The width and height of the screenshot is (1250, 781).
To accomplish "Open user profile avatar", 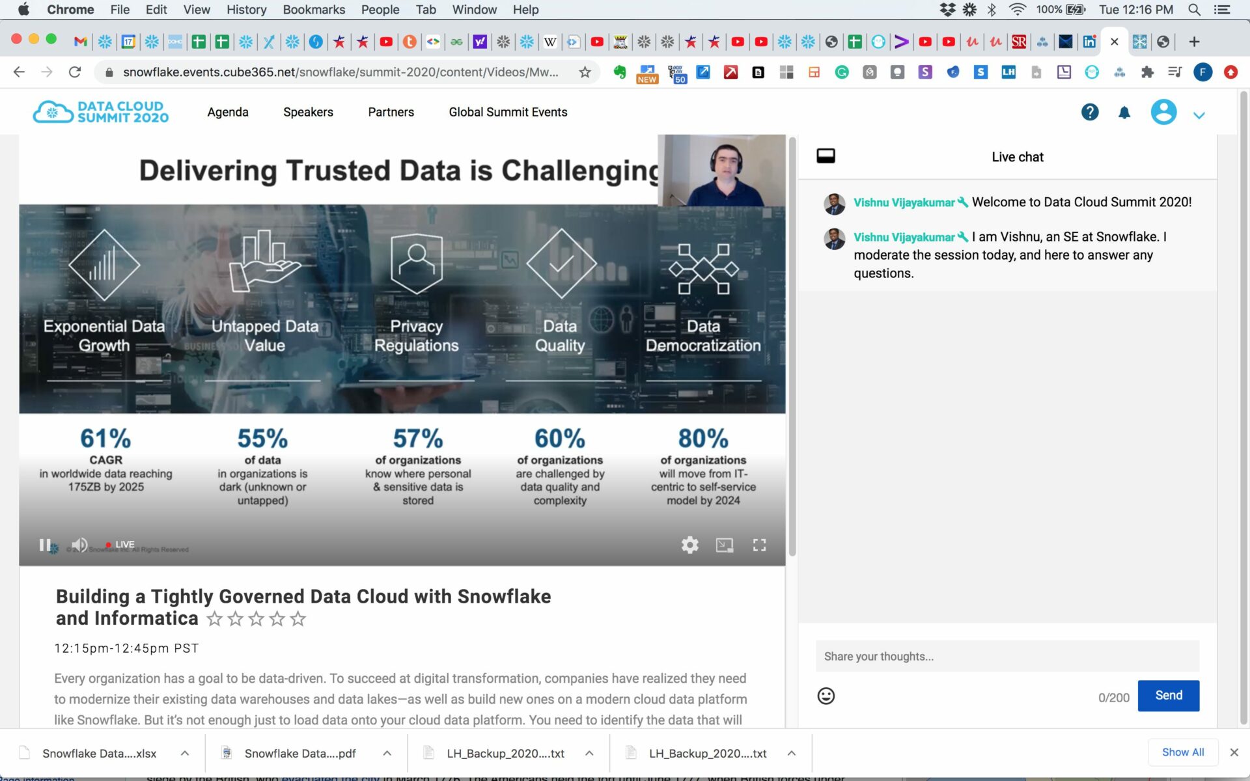I will point(1163,112).
